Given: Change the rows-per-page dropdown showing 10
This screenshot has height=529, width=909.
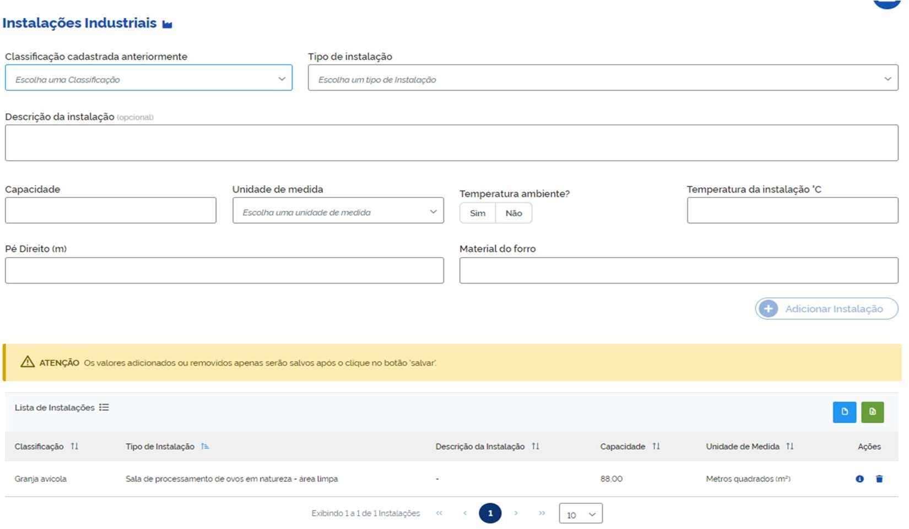Looking at the screenshot, I should [581, 514].
